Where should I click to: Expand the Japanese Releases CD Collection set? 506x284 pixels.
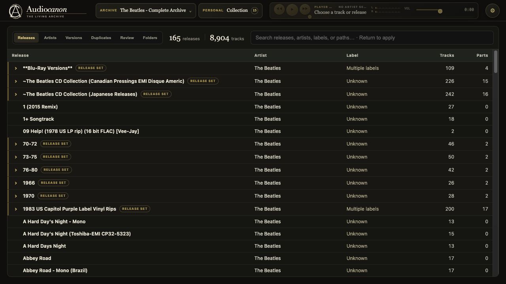pyautogui.click(x=16, y=94)
